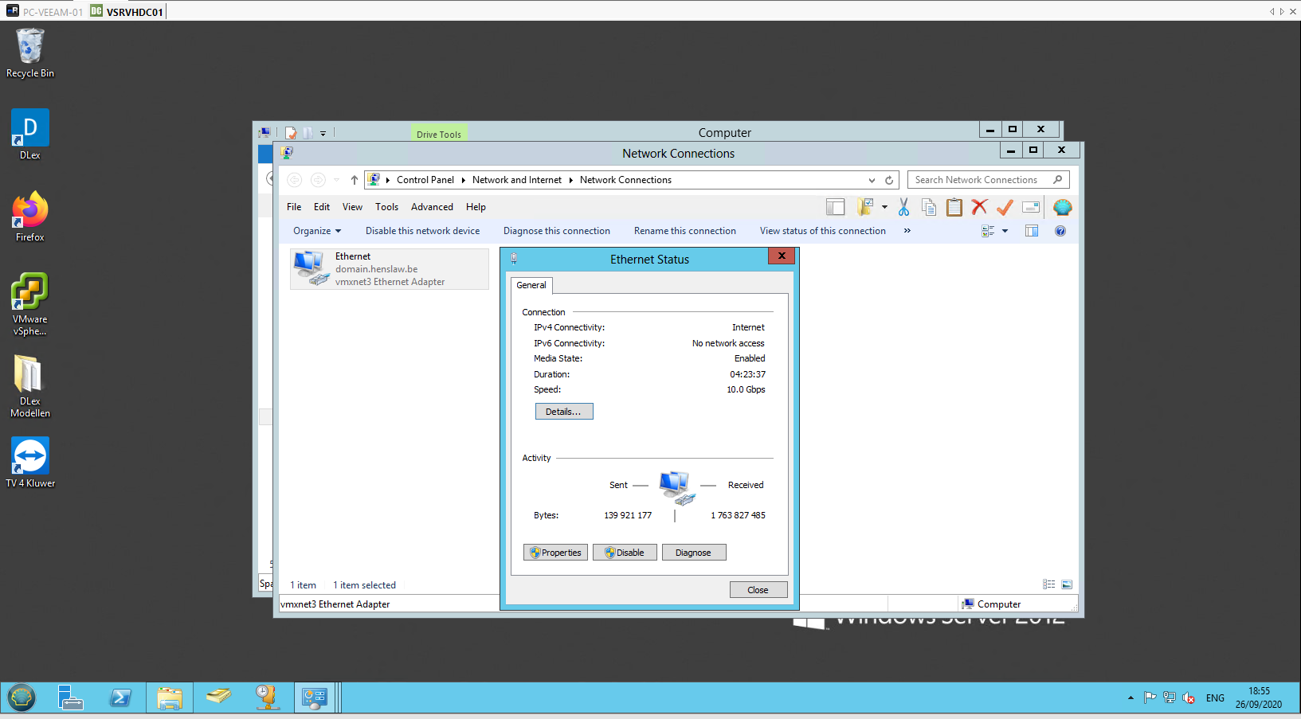Screen dimensions: 1301x719
Task: Click the network status tray icon
Action: 1169,697
